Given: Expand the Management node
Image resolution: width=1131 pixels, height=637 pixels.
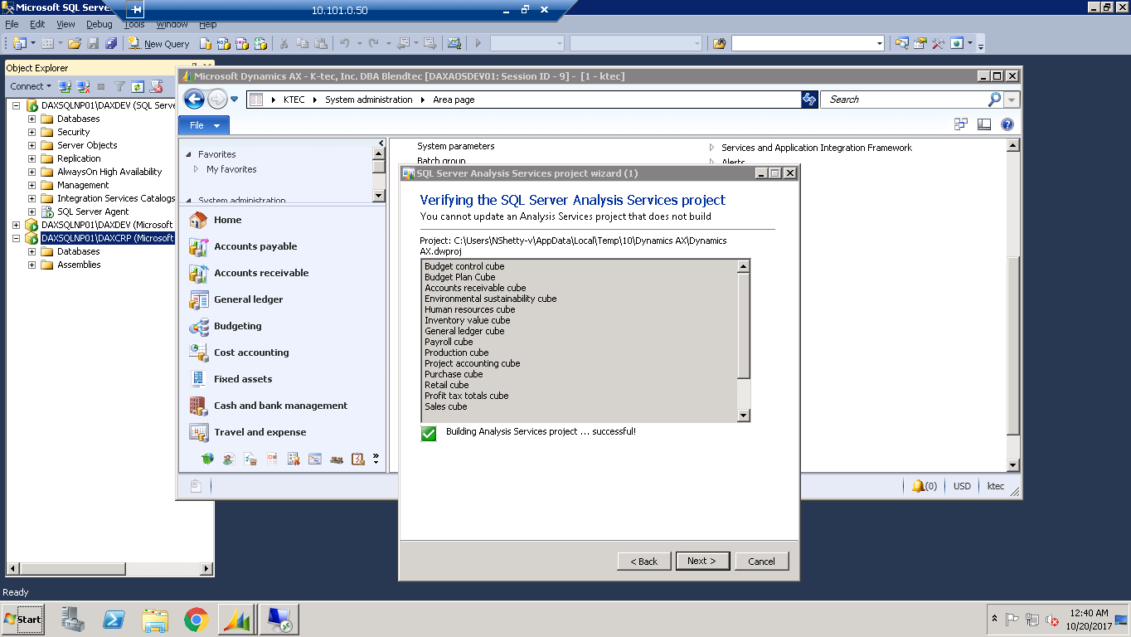Looking at the screenshot, I should [32, 185].
